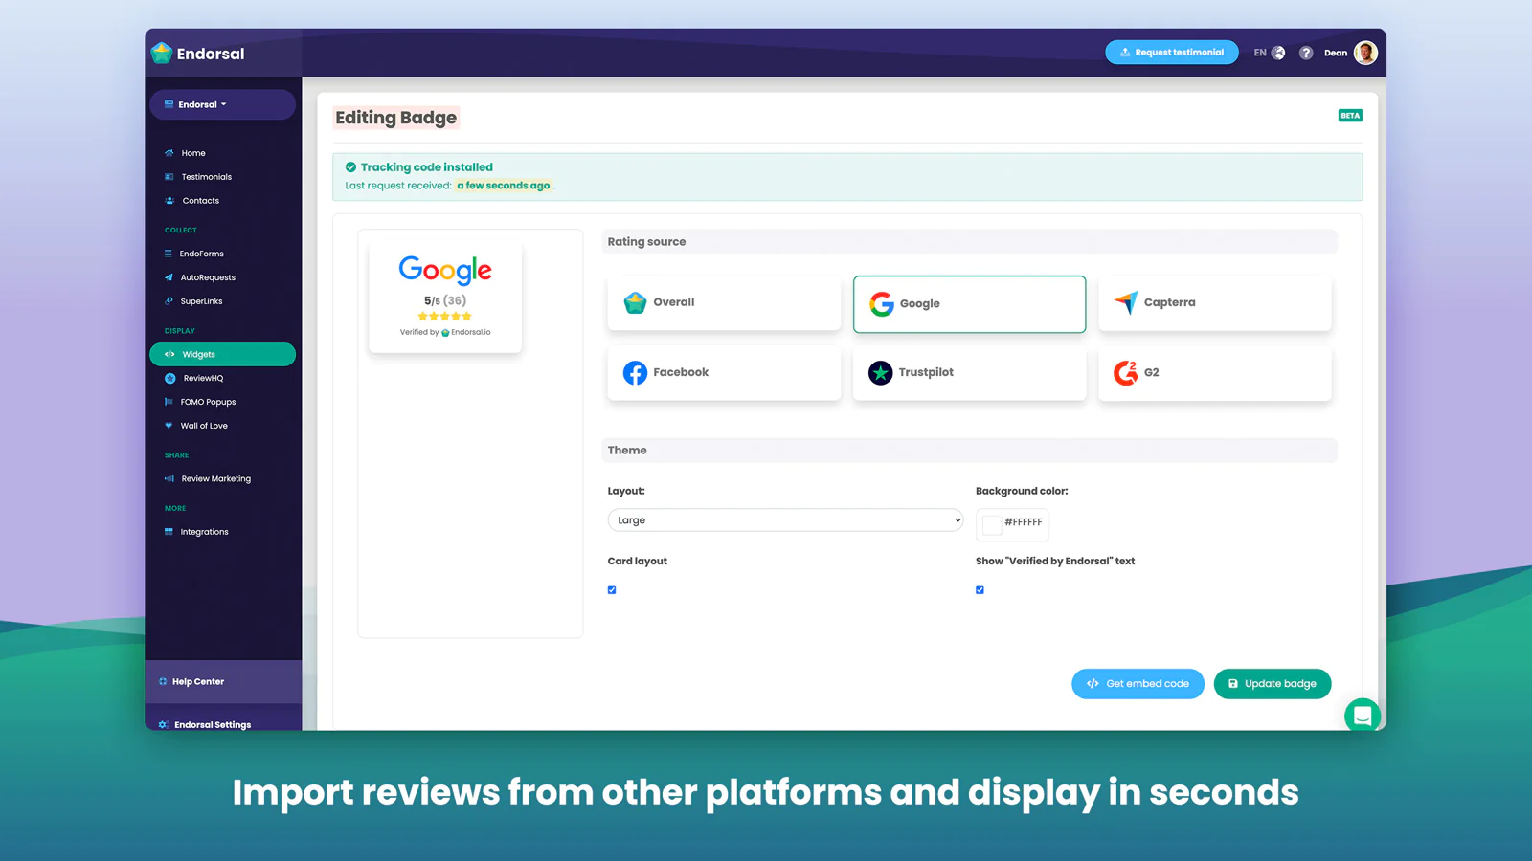Select Overall rating source
This screenshot has height=861, width=1532.
coord(724,302)
